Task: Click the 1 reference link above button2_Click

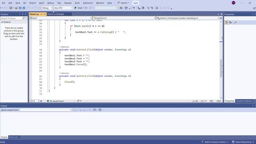Action: point(64,47)
